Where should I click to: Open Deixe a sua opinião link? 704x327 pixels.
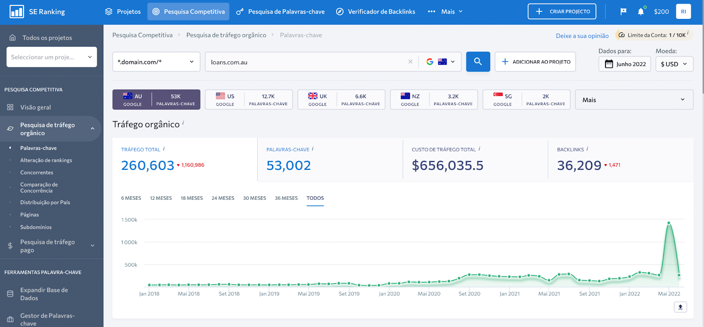582,36
